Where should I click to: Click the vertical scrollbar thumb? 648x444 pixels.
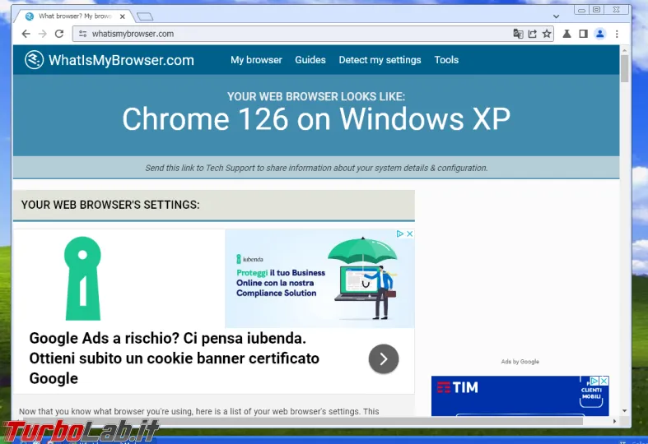(624, 68)
